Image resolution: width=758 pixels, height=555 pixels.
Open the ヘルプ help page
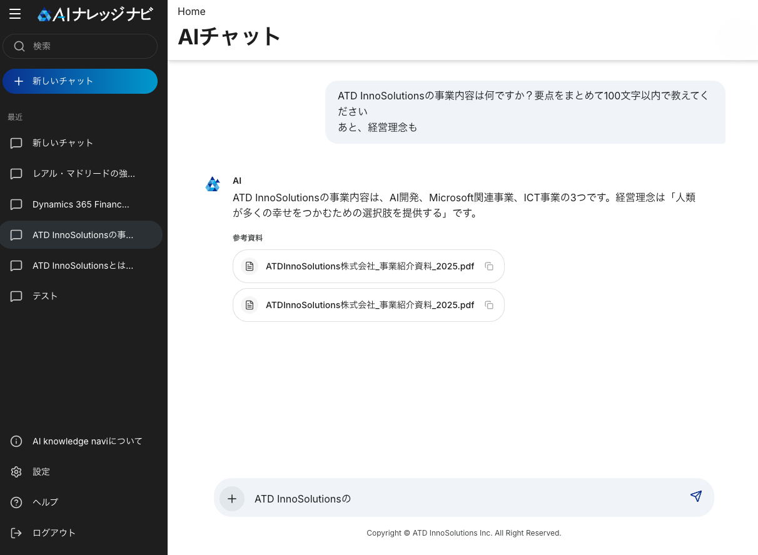(45, 502)
